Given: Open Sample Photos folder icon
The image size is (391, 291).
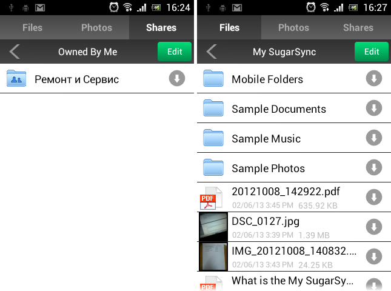Looking at the screenshot, I should click(213, 167).
